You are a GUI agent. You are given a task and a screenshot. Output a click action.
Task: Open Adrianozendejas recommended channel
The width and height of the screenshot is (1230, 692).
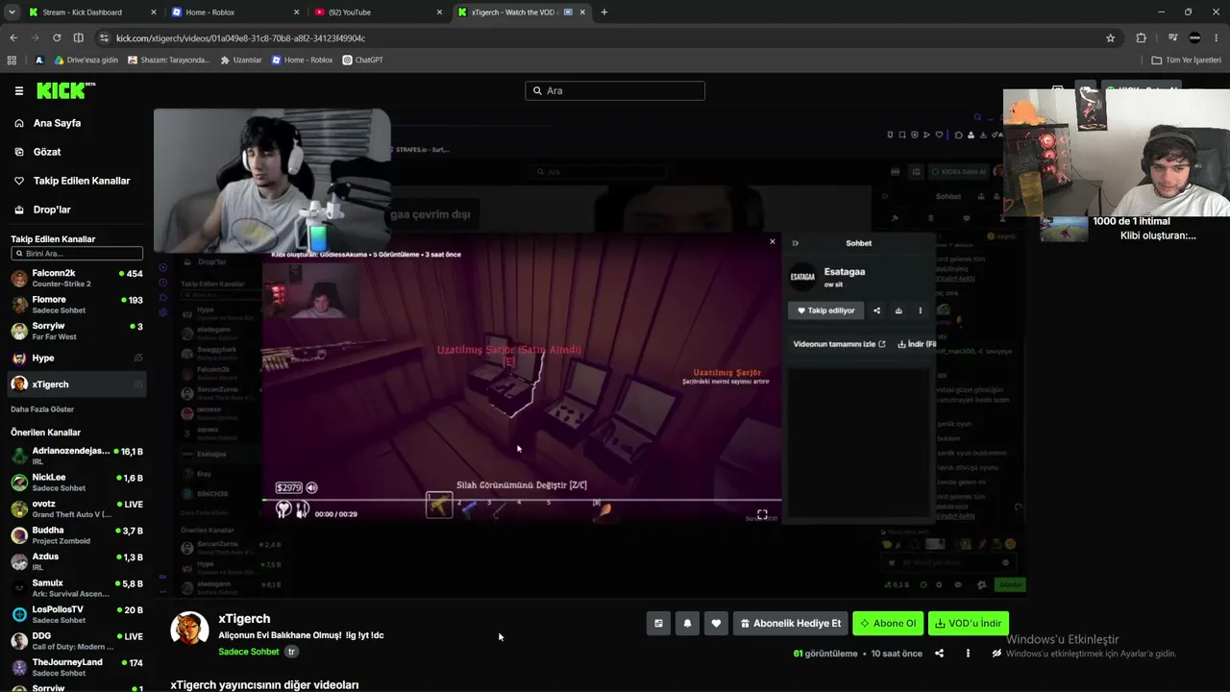pos(77,456)
